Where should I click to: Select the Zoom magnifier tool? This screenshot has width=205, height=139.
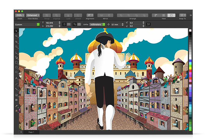tap(16, 47)
